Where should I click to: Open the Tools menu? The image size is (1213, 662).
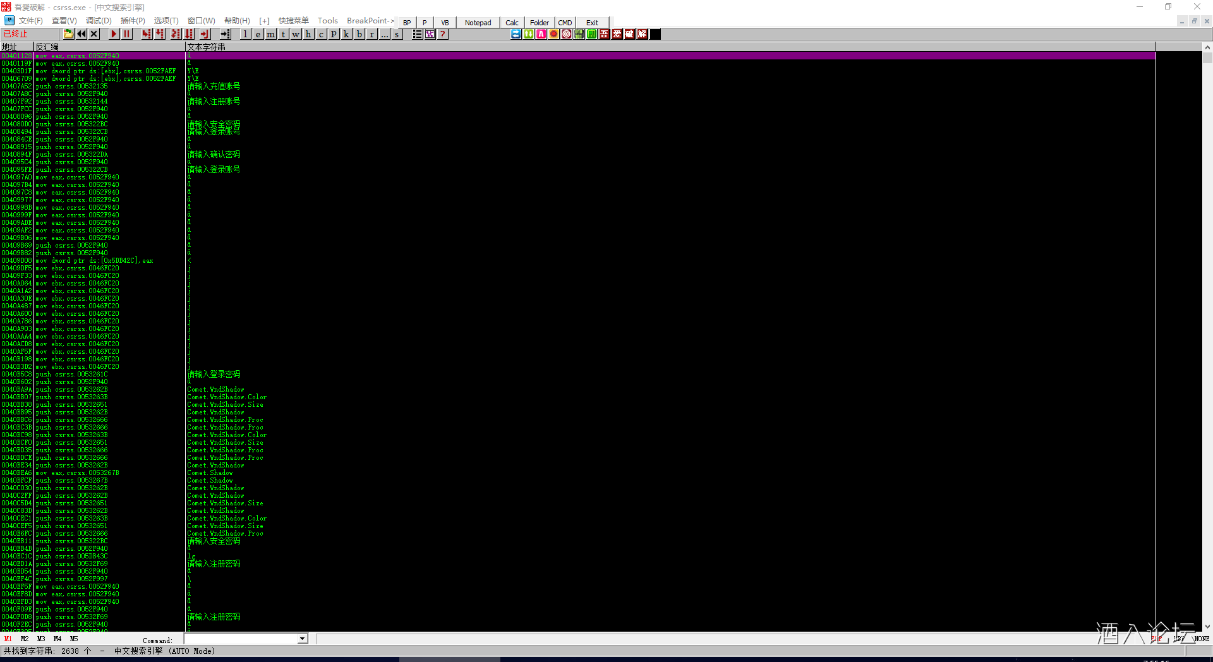(327, 21)
